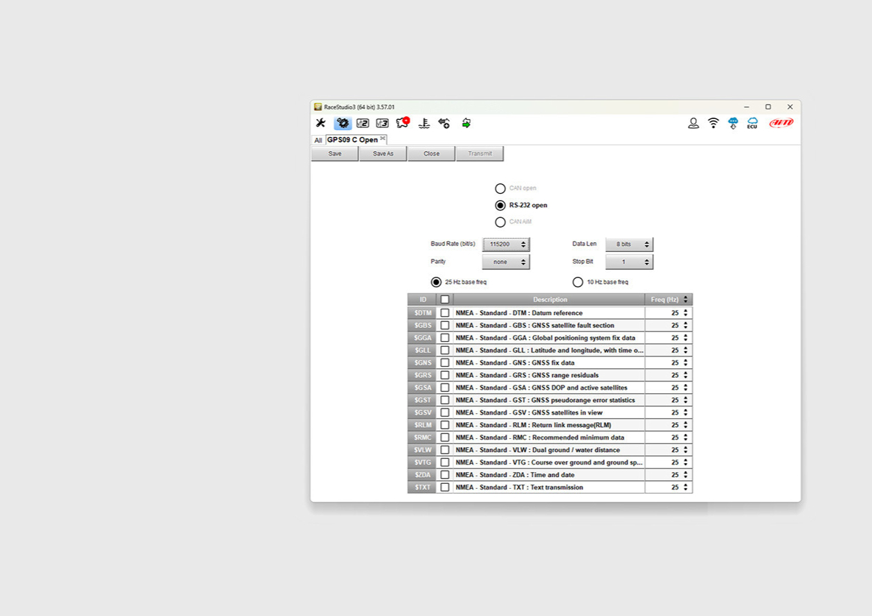The height and width of the screenshot is (616, 872).
Task: Enable the $GNS GNSS fix data checkbox
Action: 445,363
